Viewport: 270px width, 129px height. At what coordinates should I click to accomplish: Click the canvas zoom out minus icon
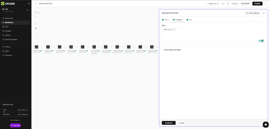(36, 20)
